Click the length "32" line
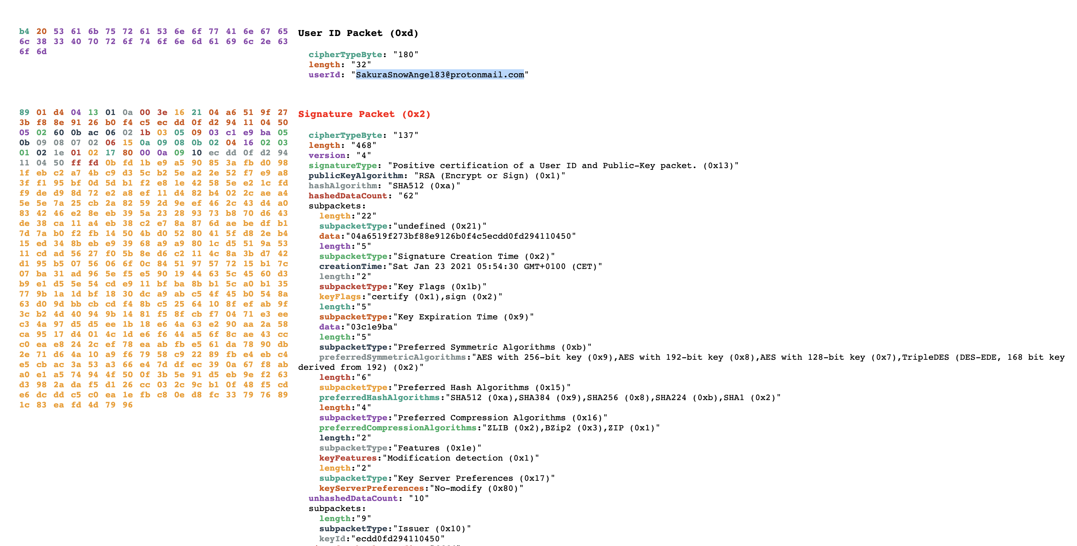 [340, 64]
